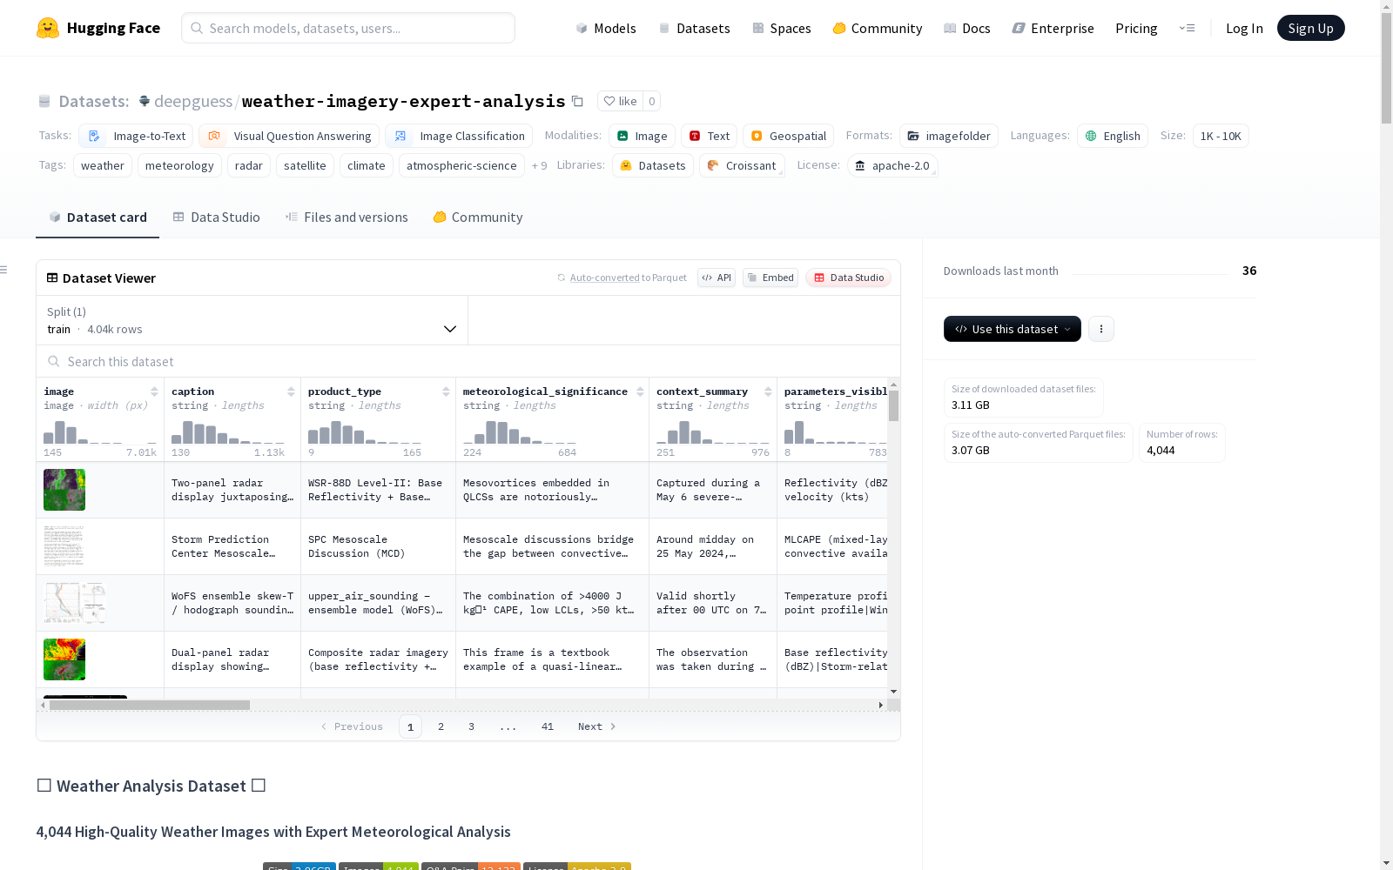Click the left sidebar table-of-contents icon
Image resolution: width=1393 pixels, height=870 pixels.
tap(4, 270)
